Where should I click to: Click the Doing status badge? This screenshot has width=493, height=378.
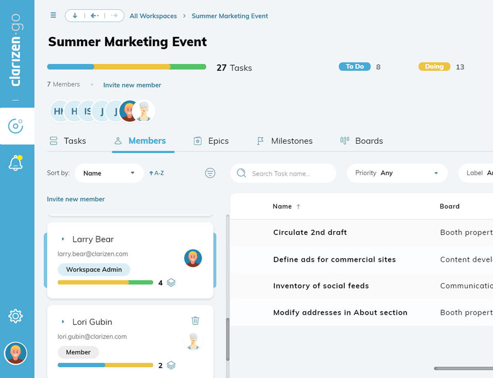434,67
